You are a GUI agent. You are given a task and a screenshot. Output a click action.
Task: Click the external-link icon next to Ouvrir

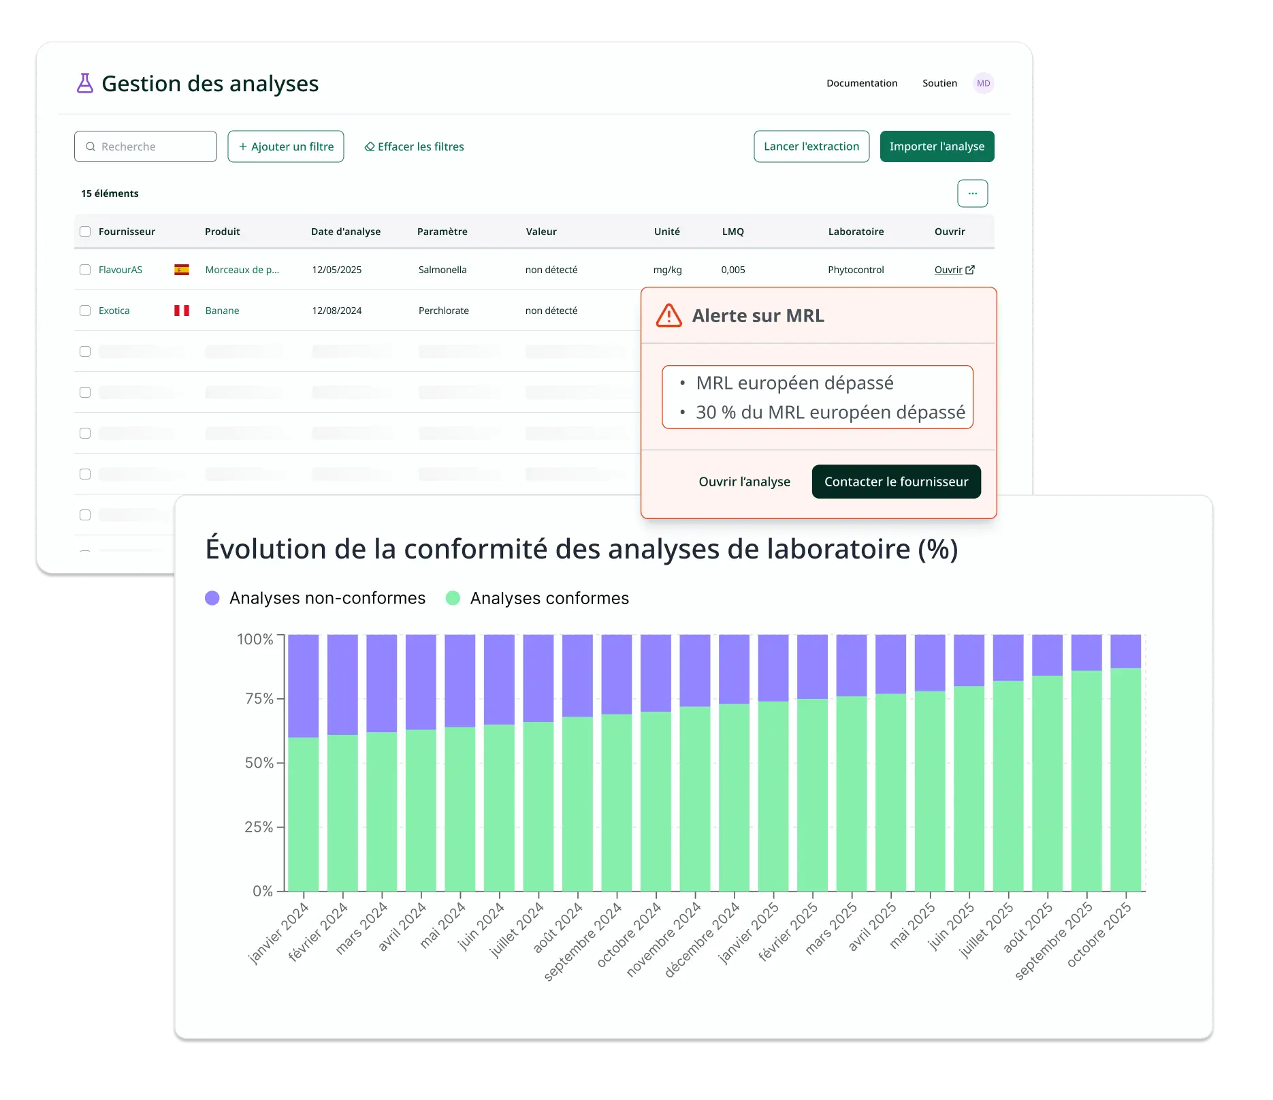tap(970, 270)
